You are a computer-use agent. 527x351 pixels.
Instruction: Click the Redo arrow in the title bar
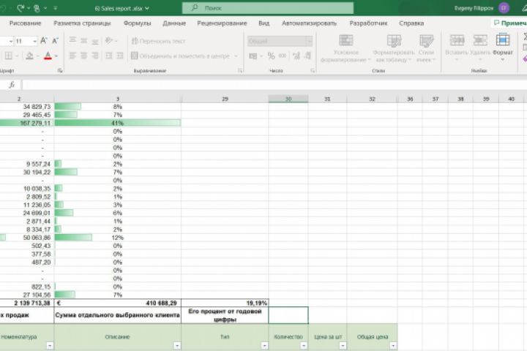(x=20, y=8)
